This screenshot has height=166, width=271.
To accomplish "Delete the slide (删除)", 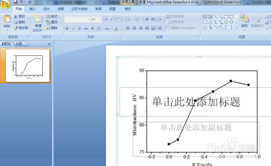I will (x=52, y=28).
